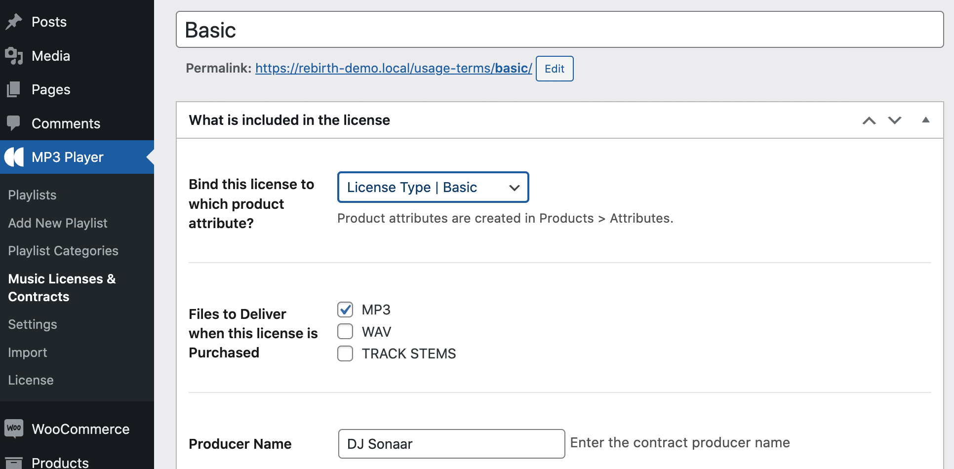The height and width of the screenshot is (469, 954).
Task: Open the Import submenu item
Action: (28, 352)
